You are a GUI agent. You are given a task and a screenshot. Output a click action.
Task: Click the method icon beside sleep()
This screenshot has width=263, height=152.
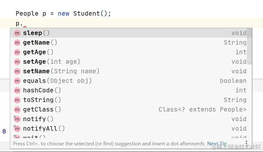[x=17, y=33]
